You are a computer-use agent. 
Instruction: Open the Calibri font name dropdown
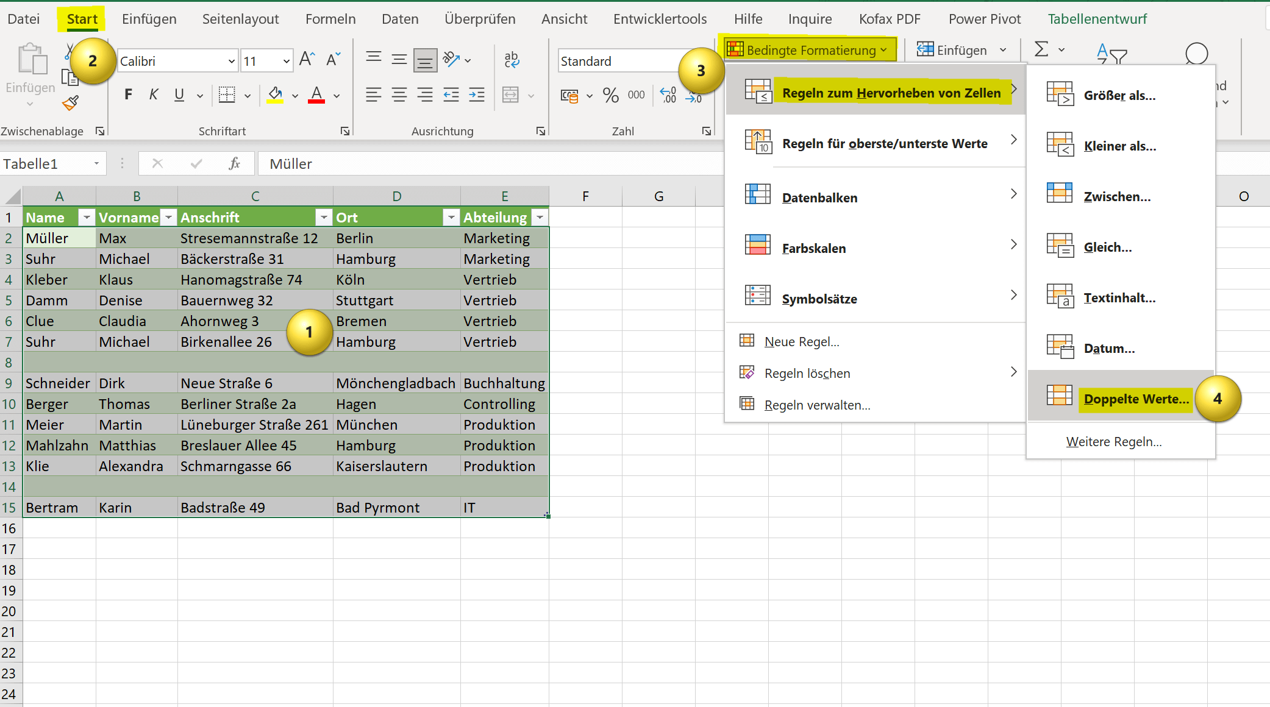tap(231, 61)
